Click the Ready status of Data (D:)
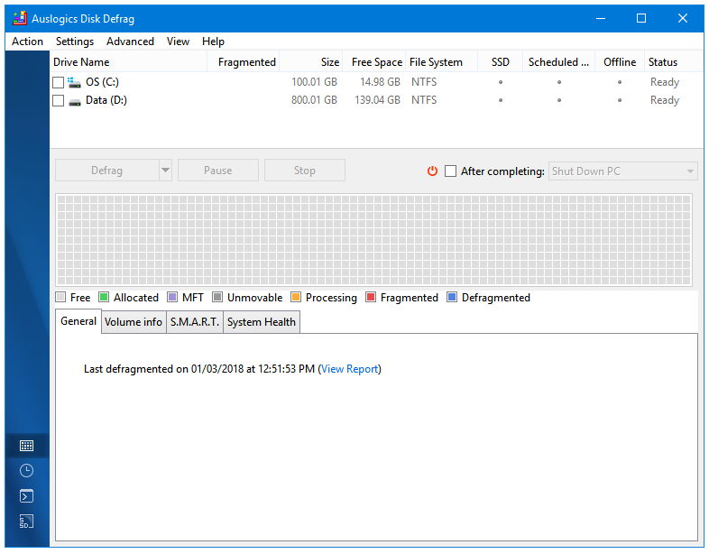Viewport: 709px width, 554px height. click(665, 100)
